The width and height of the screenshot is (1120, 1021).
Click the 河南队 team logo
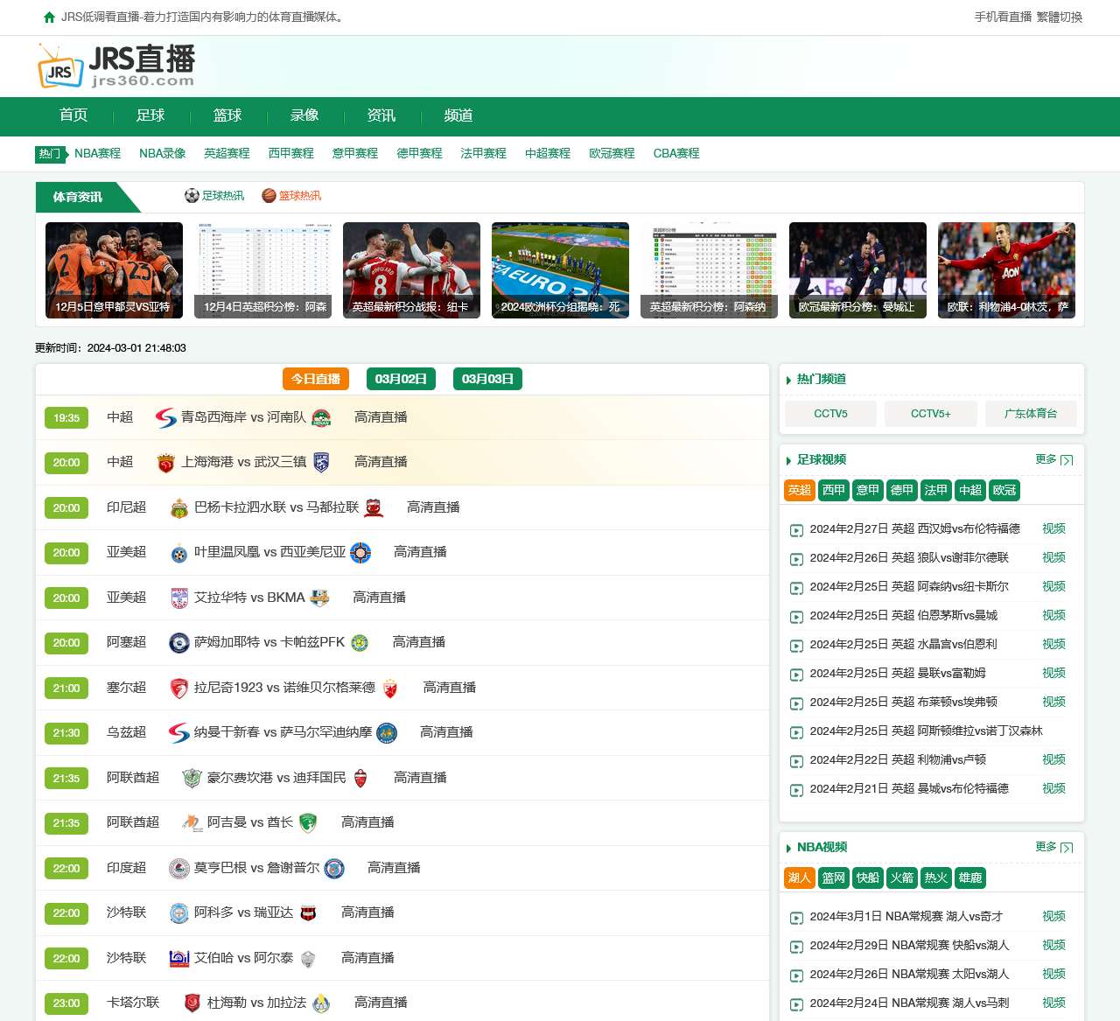321,417
